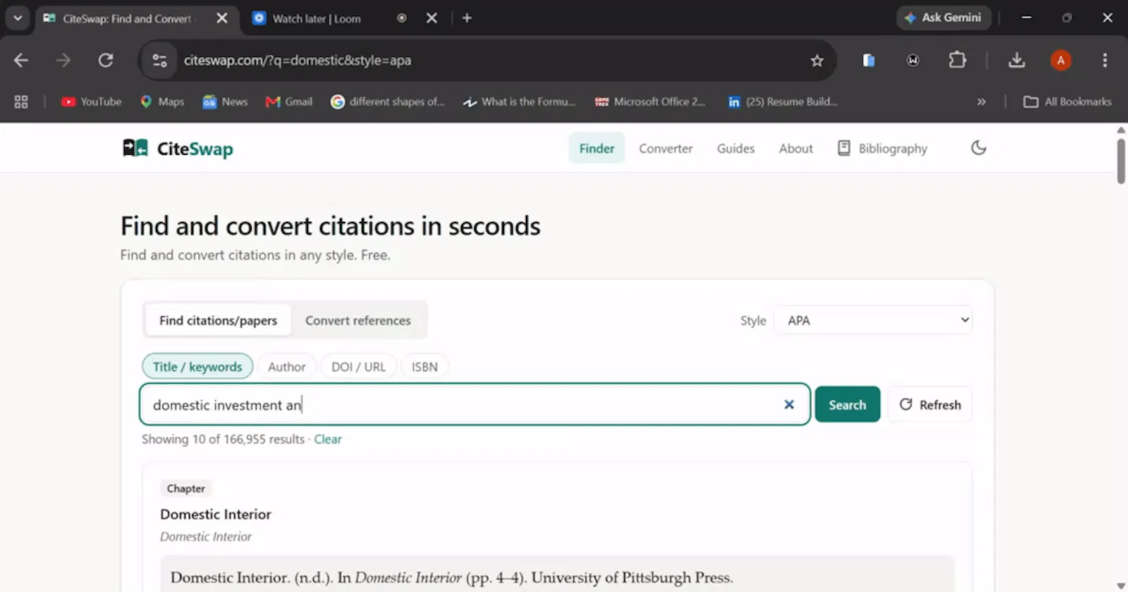
Task: Click the Clear results link
Action: (x=328, y=439)
